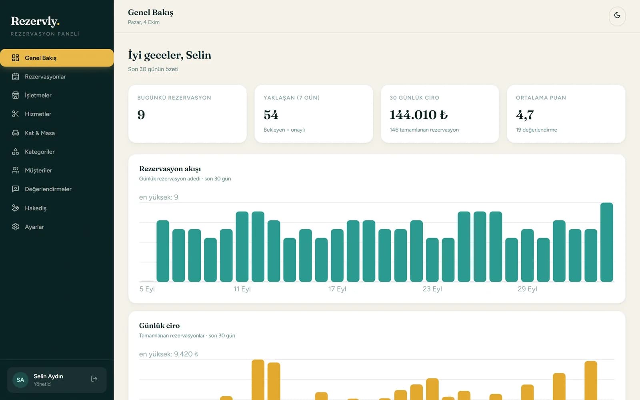Navigate to Kategoriler
Viewport: 640px width, 400px height.
pyautogui.click(x=57, y=152)
